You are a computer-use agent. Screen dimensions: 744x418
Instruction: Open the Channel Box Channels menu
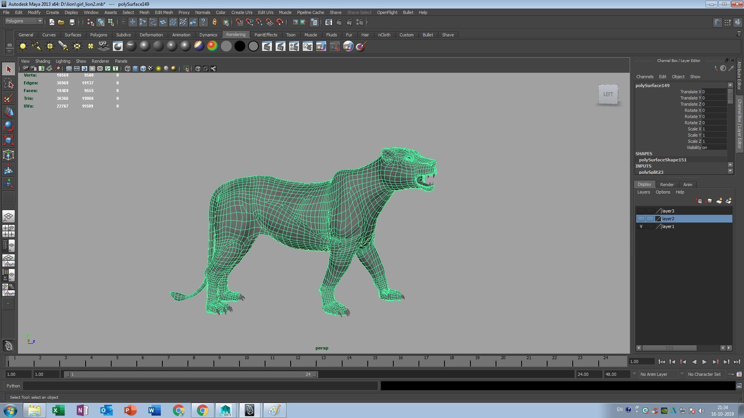(644, 77)
